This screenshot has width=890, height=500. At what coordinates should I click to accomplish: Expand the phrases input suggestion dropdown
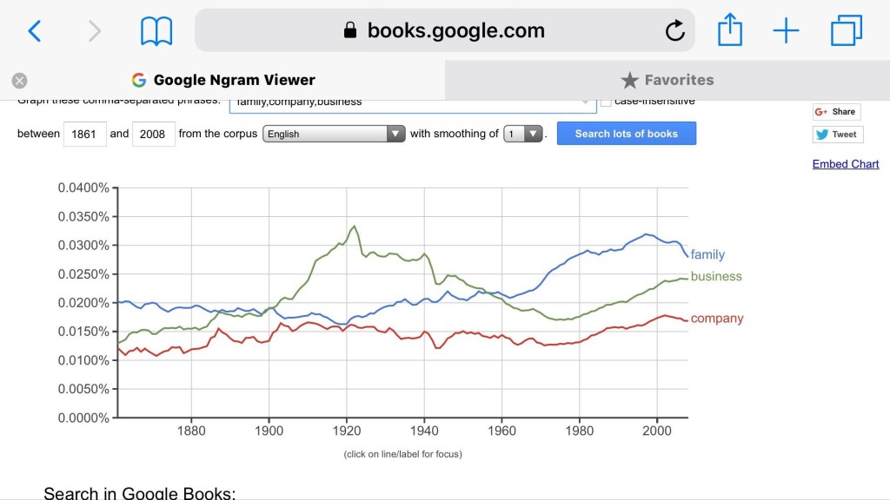point(586,102)
